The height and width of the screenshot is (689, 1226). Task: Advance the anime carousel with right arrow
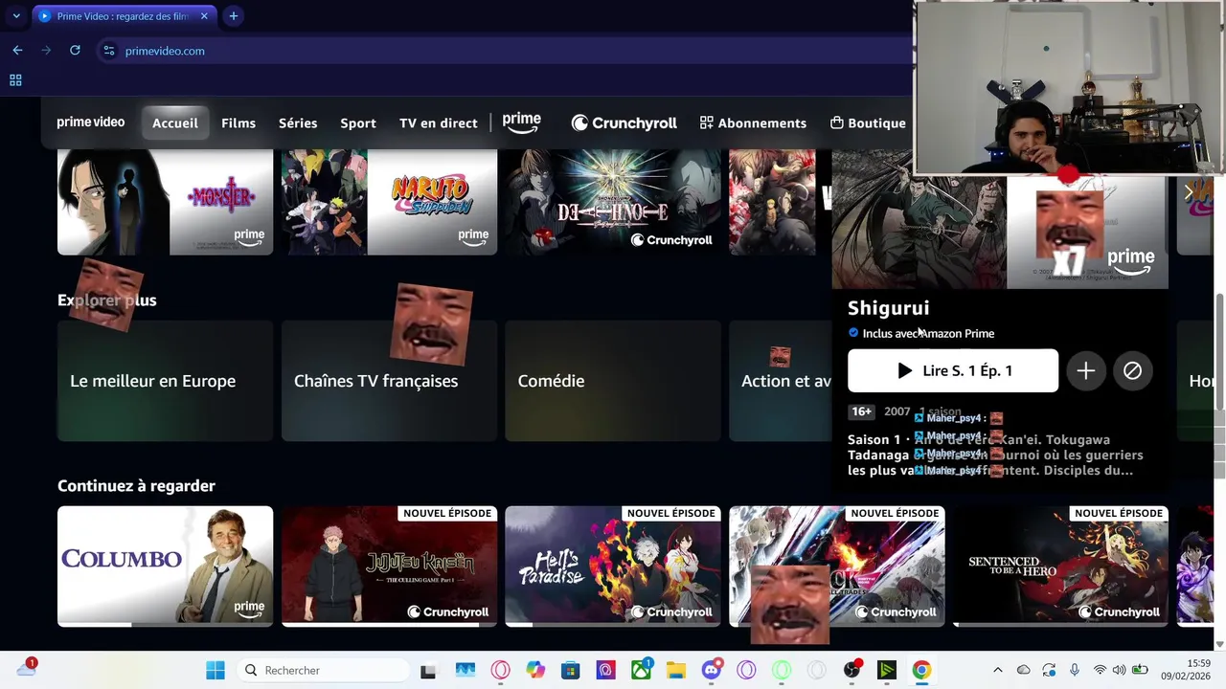click(x=1190, y=192)
